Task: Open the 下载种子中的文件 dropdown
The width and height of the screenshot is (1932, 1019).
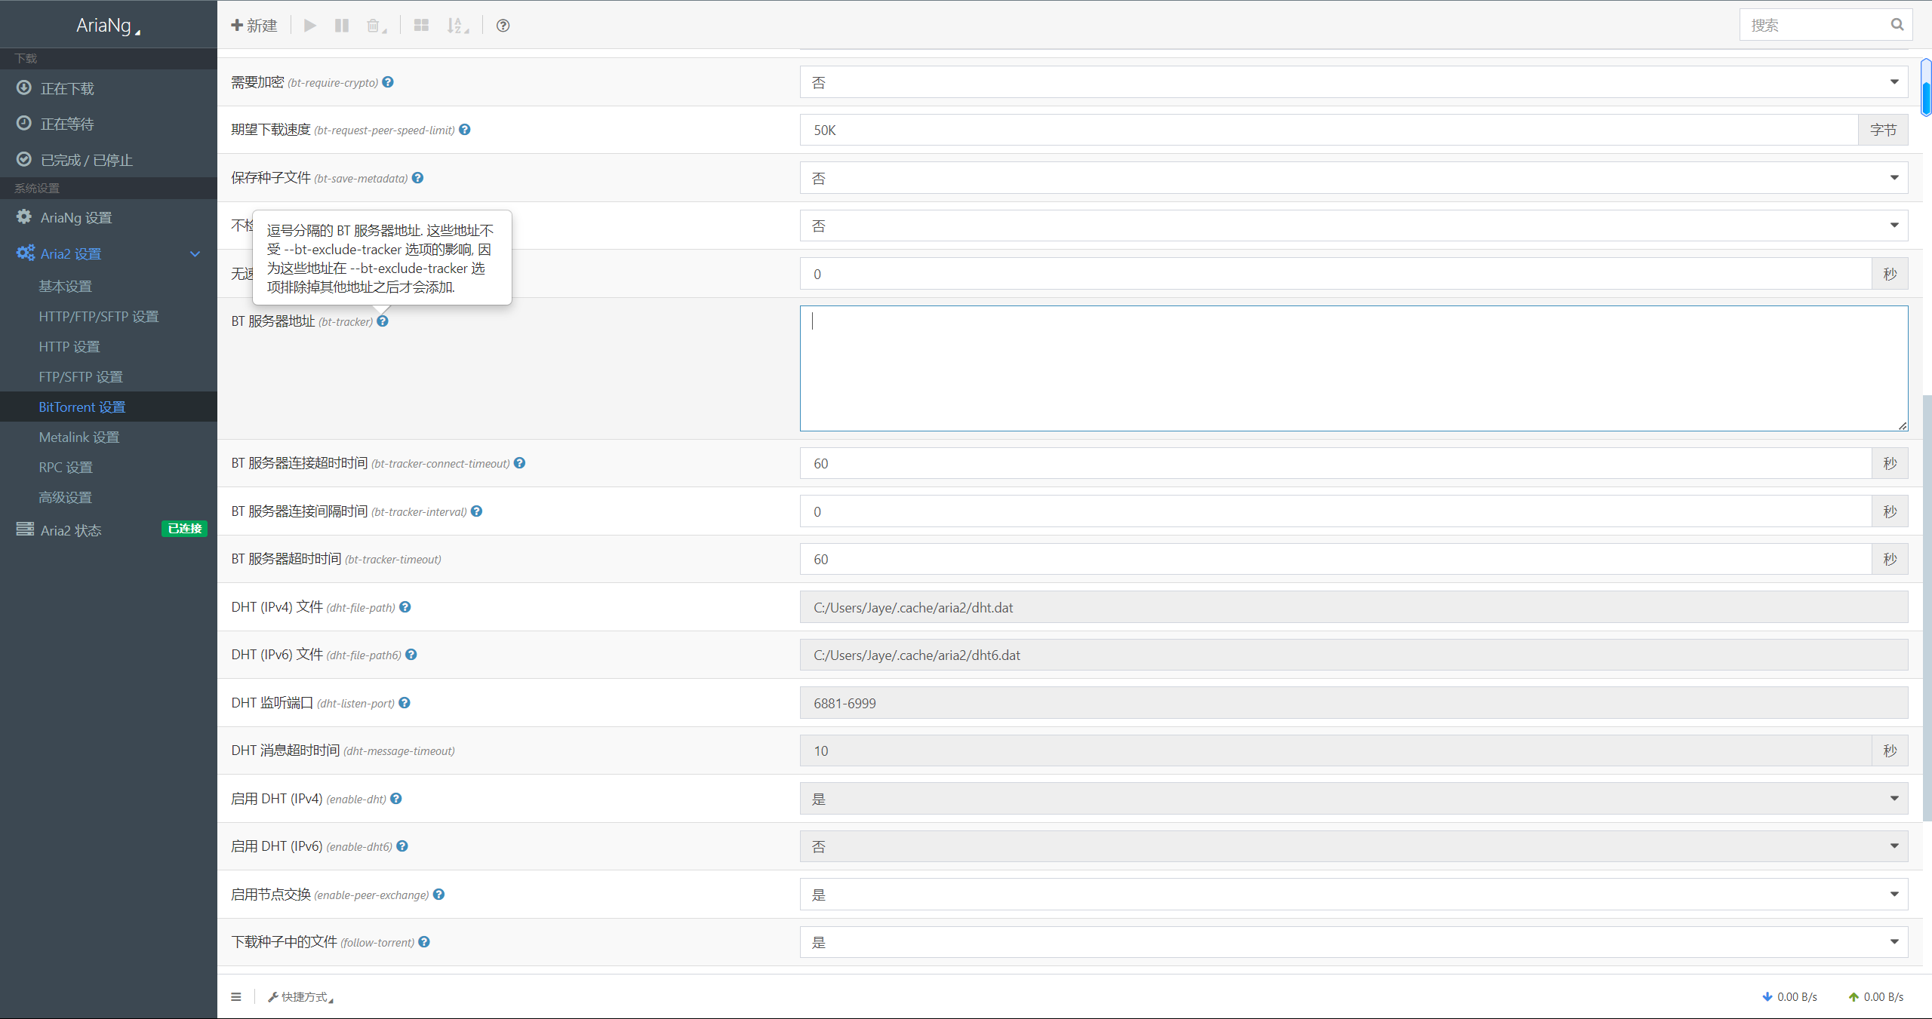Action: [x=1354, y=942]
